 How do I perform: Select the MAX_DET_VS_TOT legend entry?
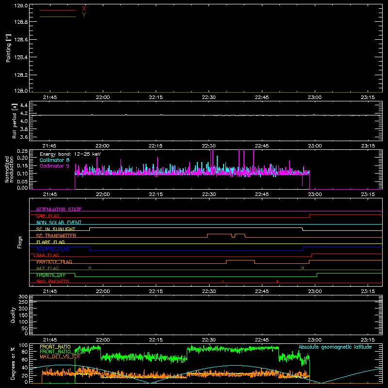pyautogui.click(x=60, y=356)
